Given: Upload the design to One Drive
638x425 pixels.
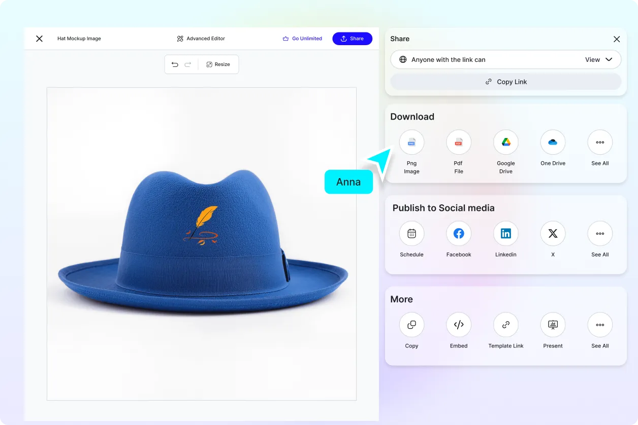Looking at the screenshot, I should pyautogui.click(x=553, y=142).
